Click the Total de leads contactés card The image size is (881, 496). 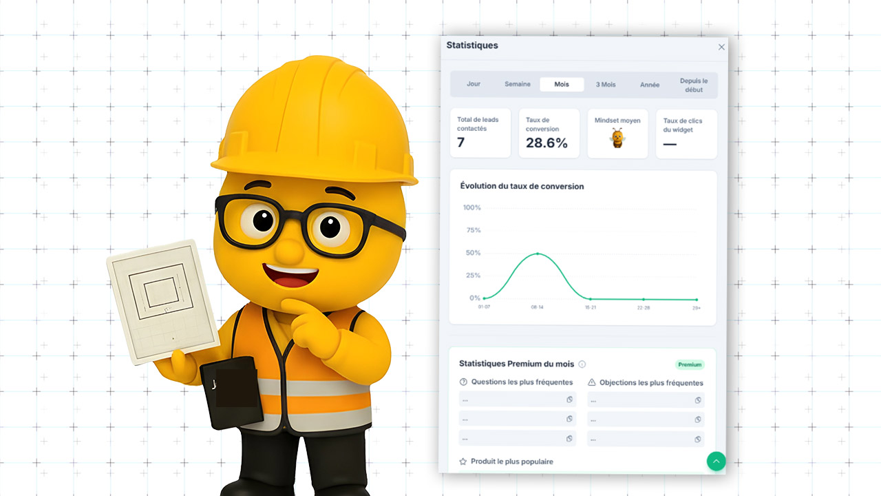(480, 133)
